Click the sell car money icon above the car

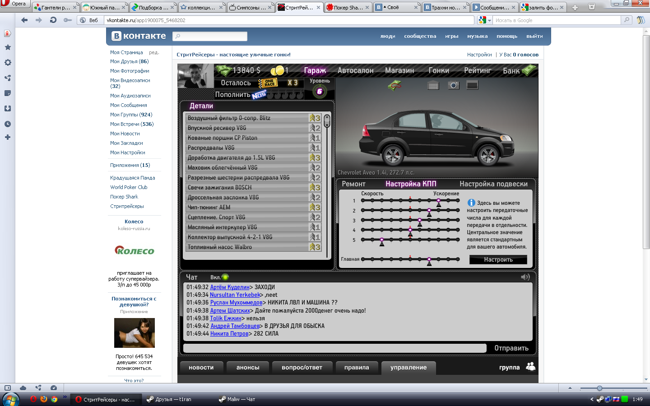pyautogui.click(x=395, y=85)
